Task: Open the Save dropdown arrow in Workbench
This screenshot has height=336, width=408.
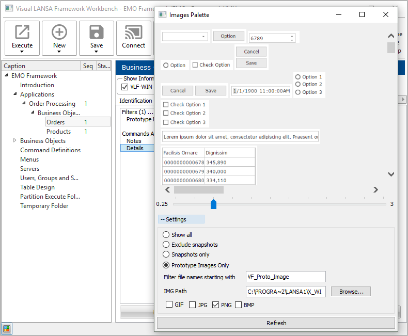Action: pyautogui.click(x=96, y=52)
